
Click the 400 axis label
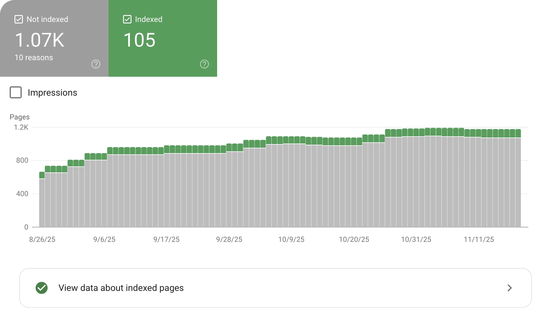(x=22, y=194)
